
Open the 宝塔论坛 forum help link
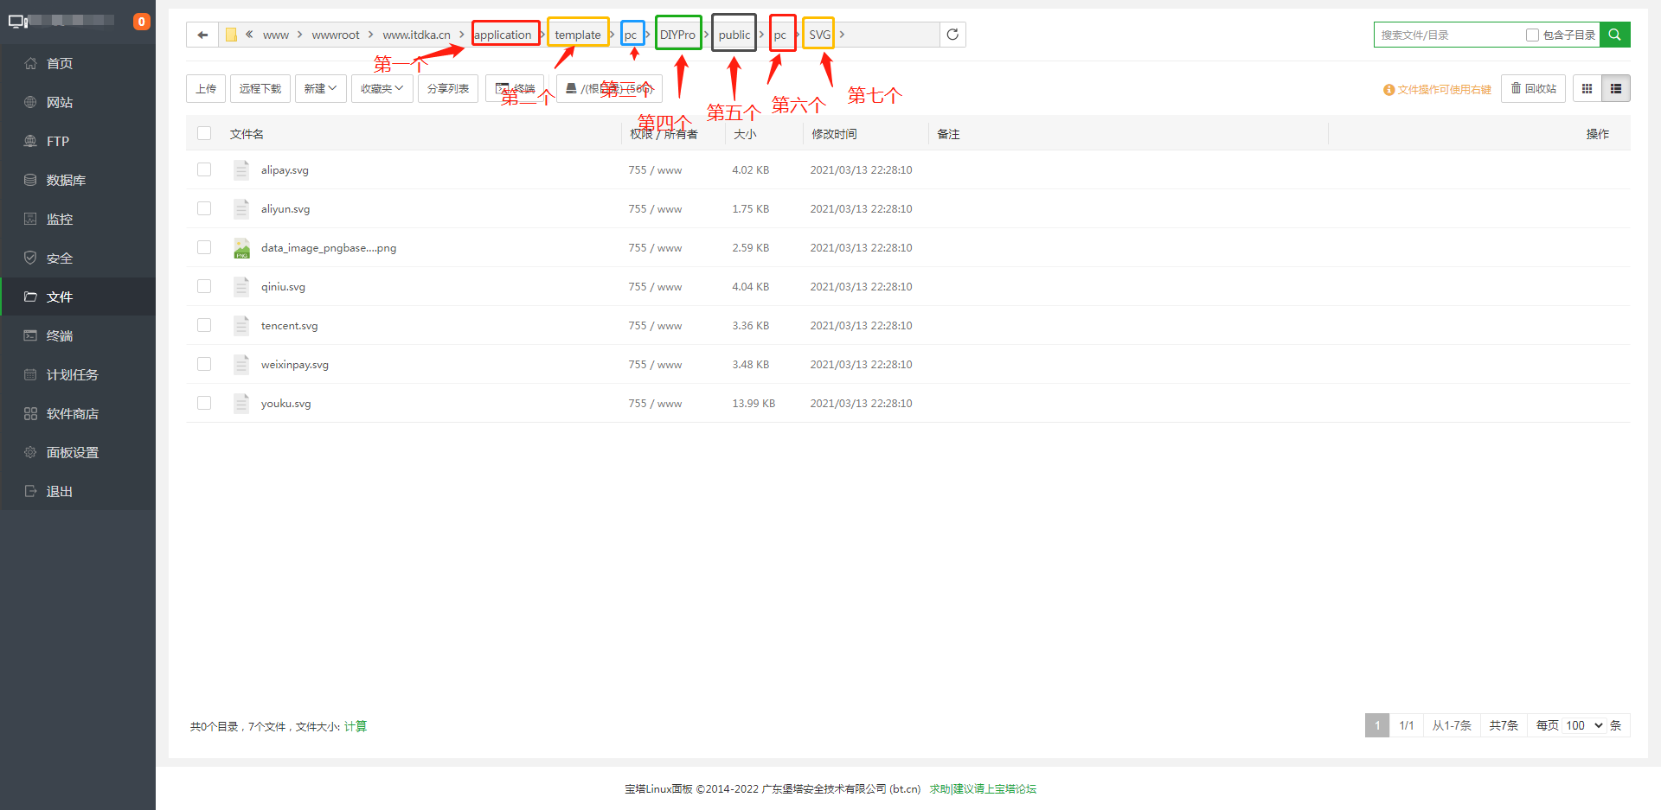983,788
